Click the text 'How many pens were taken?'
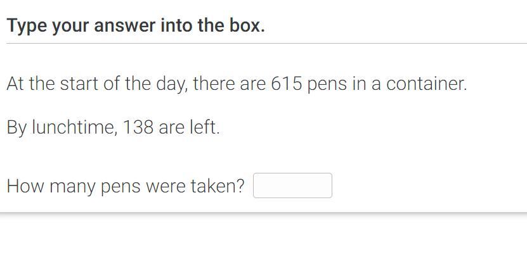 tap(126, 187)
